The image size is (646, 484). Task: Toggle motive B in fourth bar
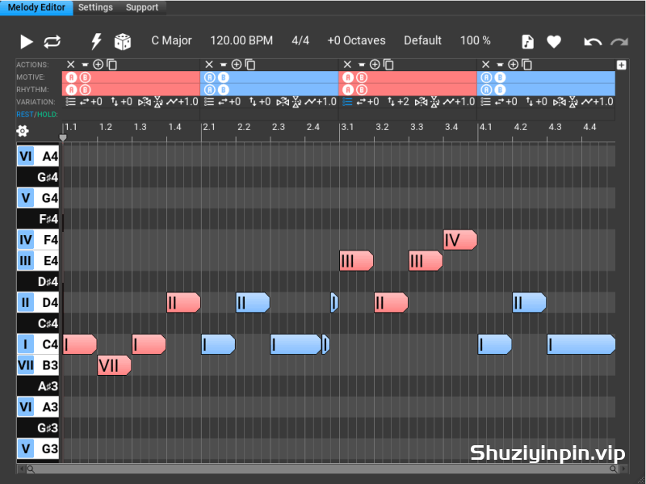click(x=500, y=77)
